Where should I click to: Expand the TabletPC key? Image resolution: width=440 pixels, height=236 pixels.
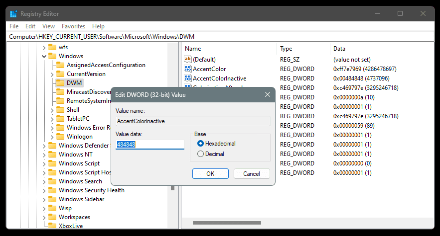pyautogui.click(x=52, y=119)
